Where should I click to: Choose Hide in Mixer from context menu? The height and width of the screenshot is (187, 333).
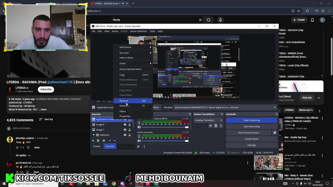[133, 58]
